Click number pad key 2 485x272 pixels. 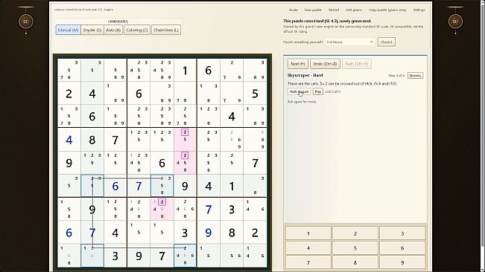click(x=355, y=233)
